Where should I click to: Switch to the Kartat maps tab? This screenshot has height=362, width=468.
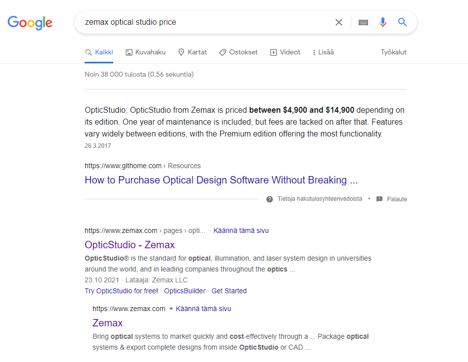pos(192,52)
